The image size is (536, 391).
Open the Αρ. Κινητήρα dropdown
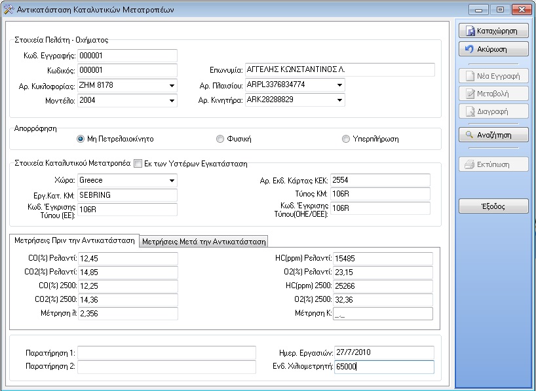[339, 100]
